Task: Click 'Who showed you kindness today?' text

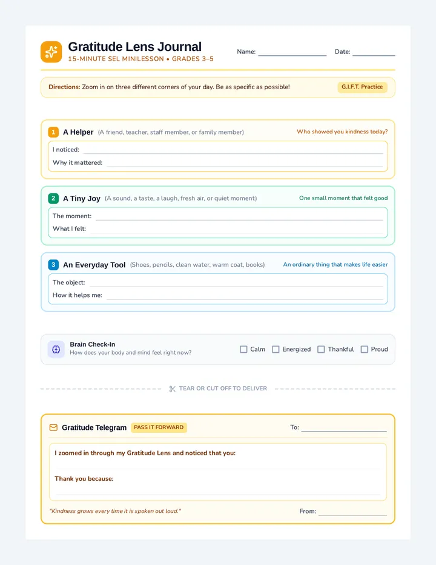Action: pyautogui.click(x=342, y=132)
